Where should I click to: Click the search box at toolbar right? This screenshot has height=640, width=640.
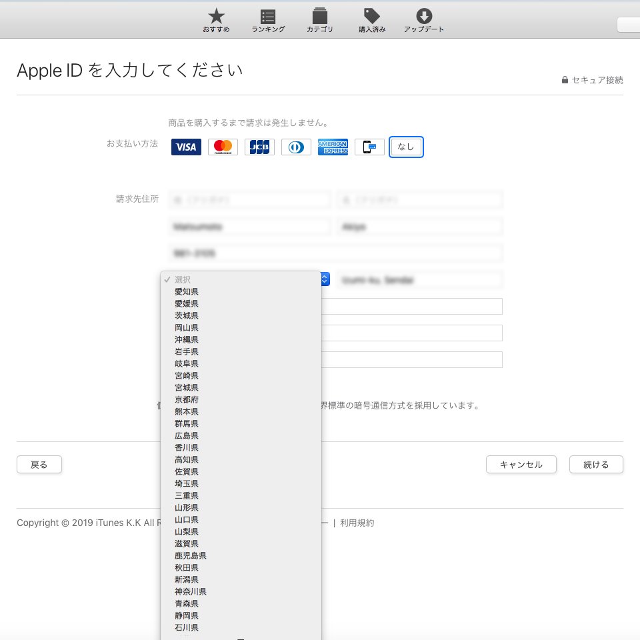[x=629, y=25]
